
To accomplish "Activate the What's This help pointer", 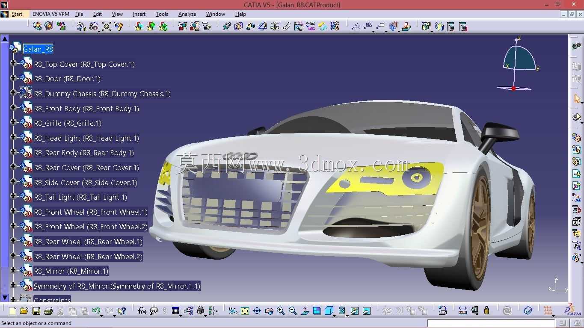I will coord(122,311).
